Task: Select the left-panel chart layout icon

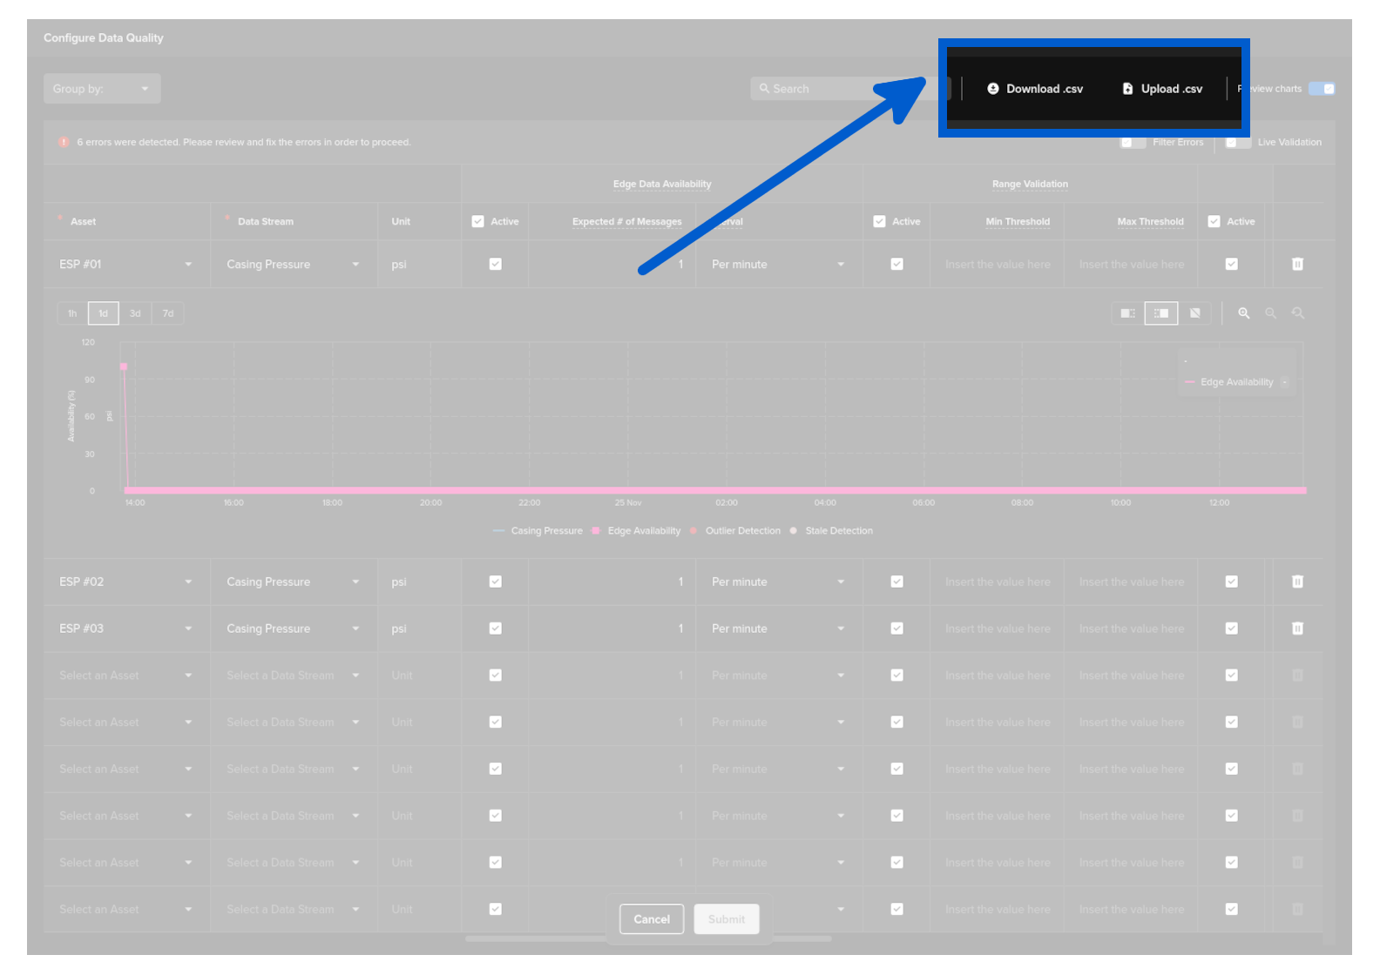Action: click(x=1127, y=313)
